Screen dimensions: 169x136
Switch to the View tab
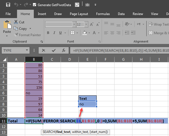(x=154, y=14)
